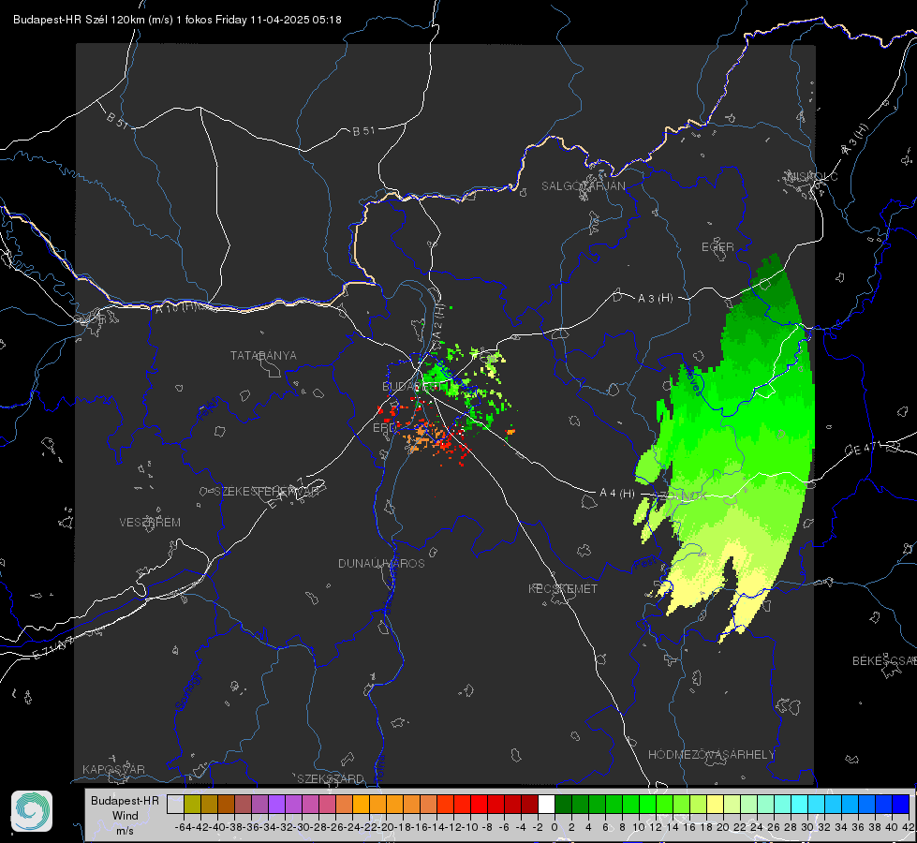Click the BEKESCSABA city label

pos(884,661)
